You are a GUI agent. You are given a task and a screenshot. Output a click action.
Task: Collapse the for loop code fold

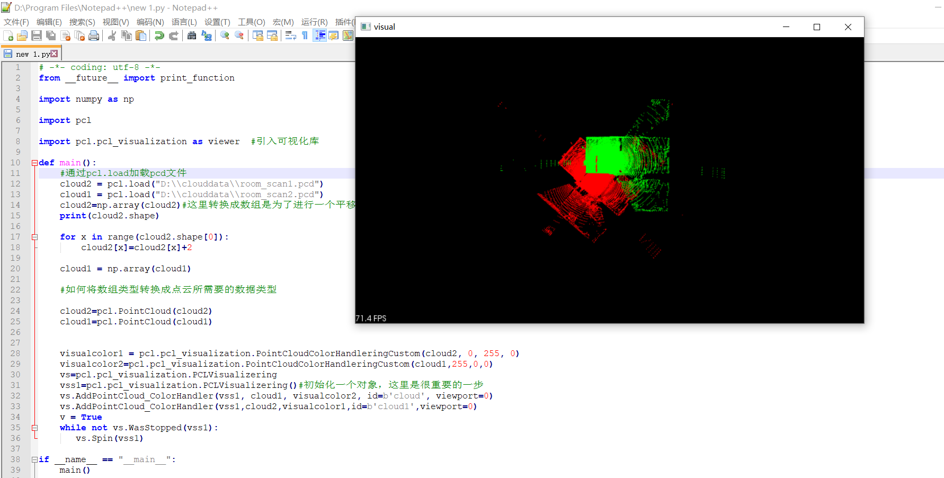34,237
